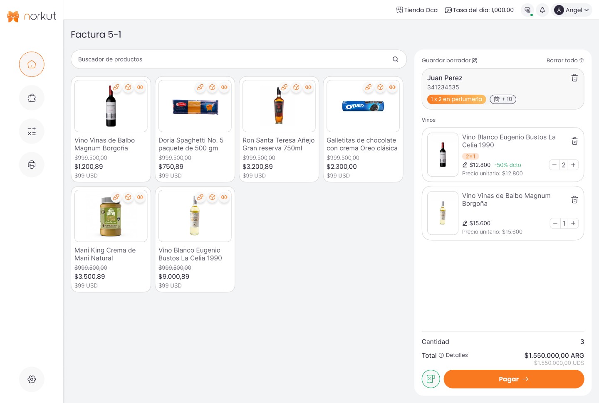This screenshot has height=403, width=599.
Task: Show total Detalles info
Action: click(x=453, y=355)
